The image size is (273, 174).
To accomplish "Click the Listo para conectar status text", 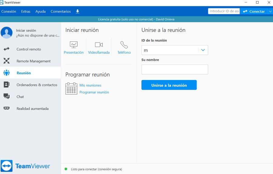I will 96,169.
